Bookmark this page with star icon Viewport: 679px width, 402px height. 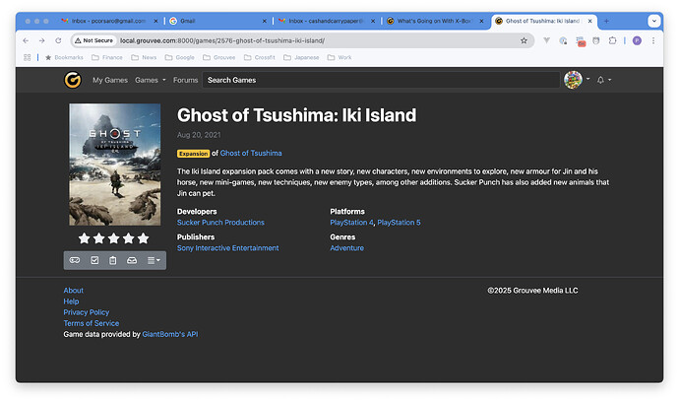click(524, 40)
